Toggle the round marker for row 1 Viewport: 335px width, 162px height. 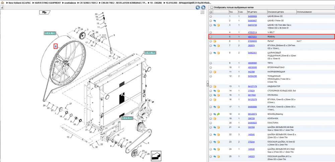click(x=211, y=16)
